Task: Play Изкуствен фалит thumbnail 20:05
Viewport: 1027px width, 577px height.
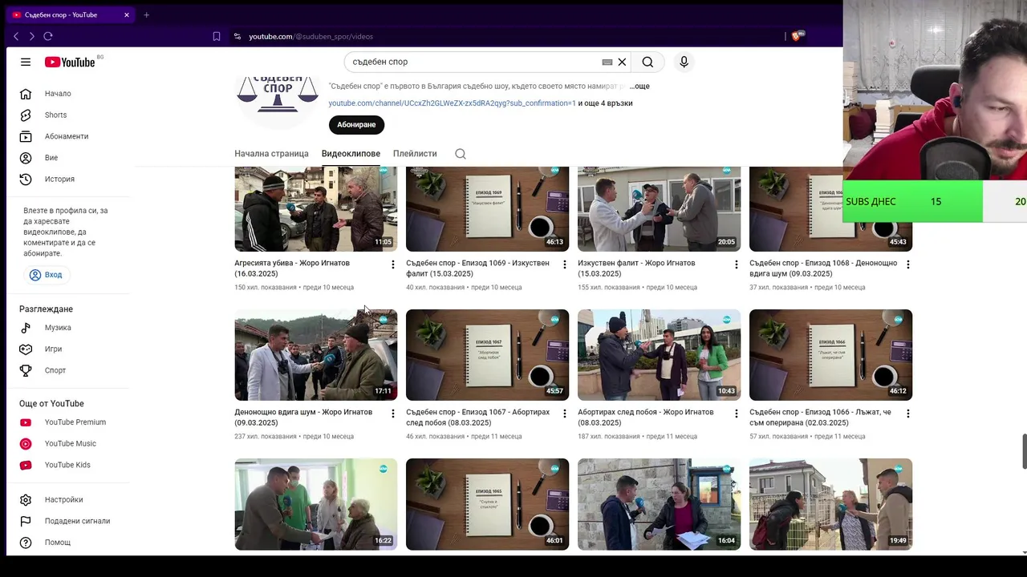Action: pos(659,208)
